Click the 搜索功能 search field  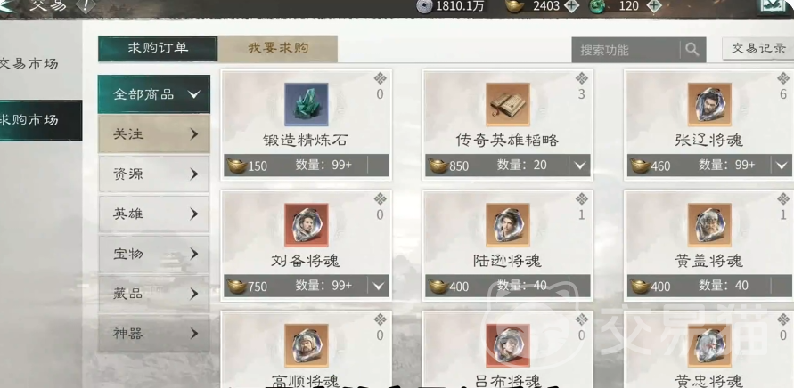[x=626, y=50]
